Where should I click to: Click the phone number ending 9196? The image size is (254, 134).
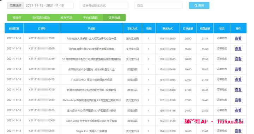168,110
